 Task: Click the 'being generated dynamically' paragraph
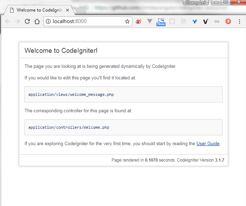click(x=100, y=66)
